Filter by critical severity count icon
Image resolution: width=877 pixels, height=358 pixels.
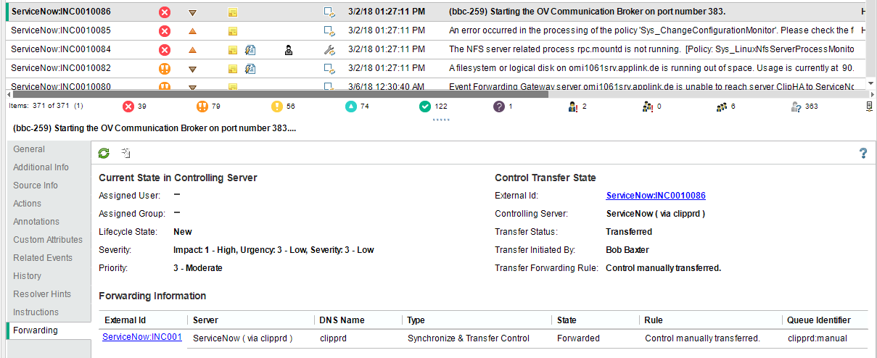128,107
